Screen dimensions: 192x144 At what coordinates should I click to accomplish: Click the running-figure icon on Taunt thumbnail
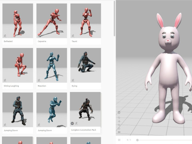tap(73, 36)
